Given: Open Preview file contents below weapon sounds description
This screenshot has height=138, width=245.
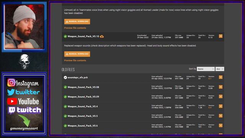Looking at the screenshot, I should [75, 61].
